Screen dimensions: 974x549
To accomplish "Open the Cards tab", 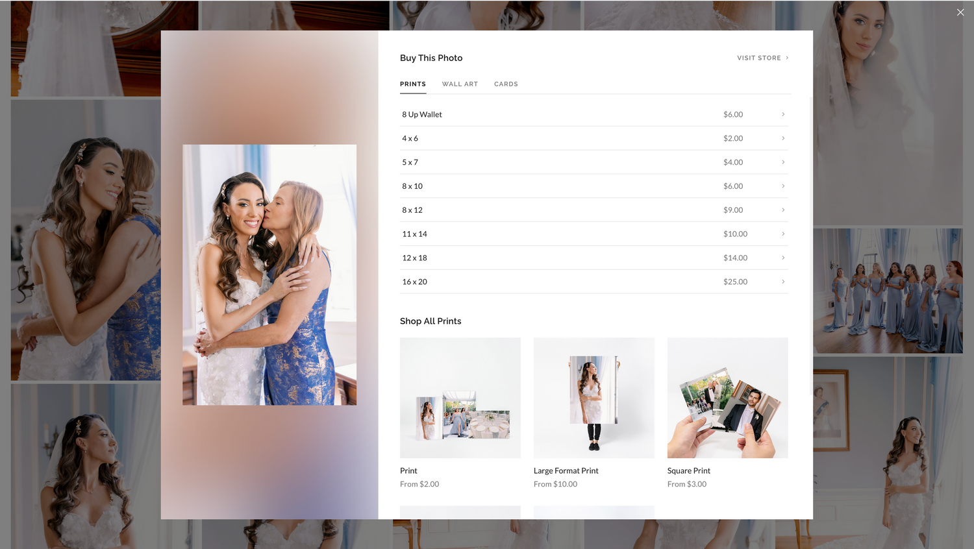I will [x=506, y=84].
